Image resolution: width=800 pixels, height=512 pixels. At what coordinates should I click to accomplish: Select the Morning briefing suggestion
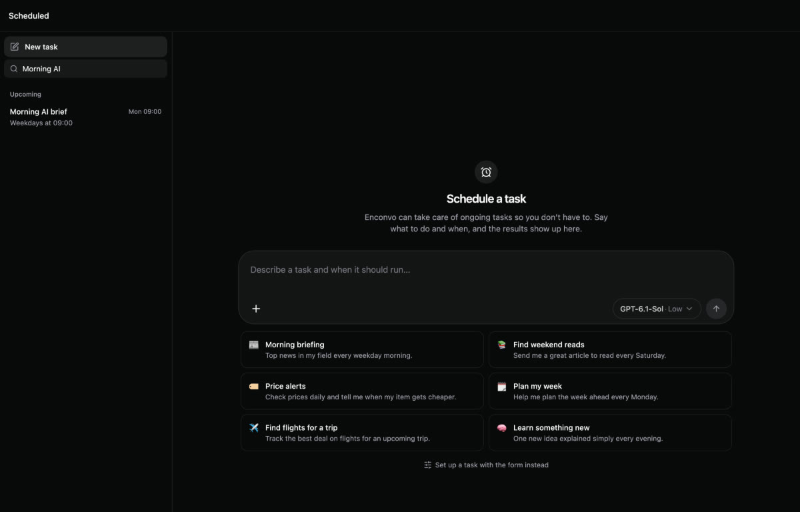click(x=362, y=349)
